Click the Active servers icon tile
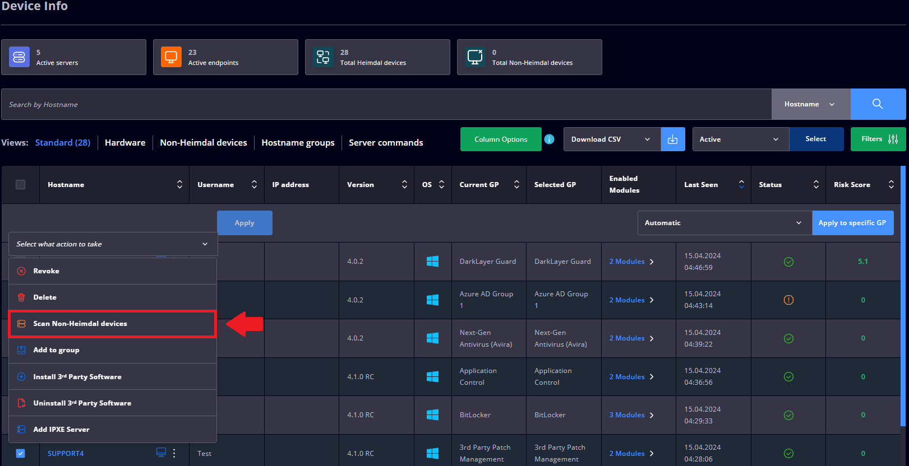 coord(19,57)
